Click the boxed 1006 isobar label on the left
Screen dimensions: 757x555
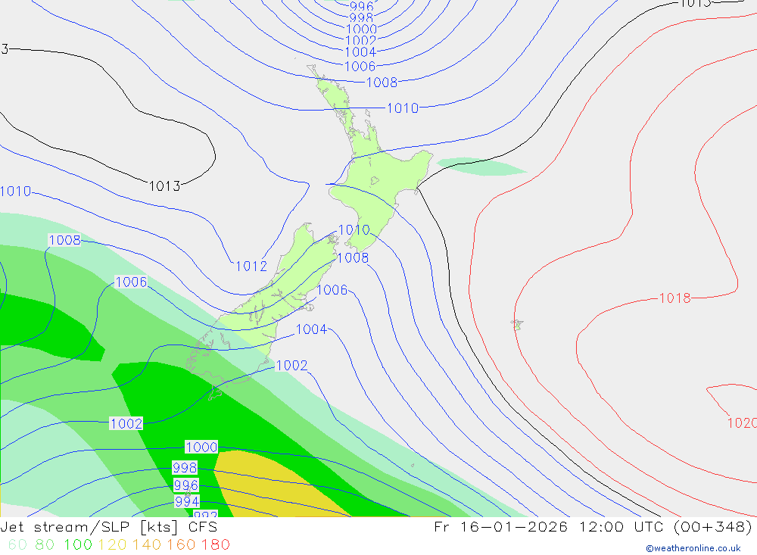coord(131,282)
